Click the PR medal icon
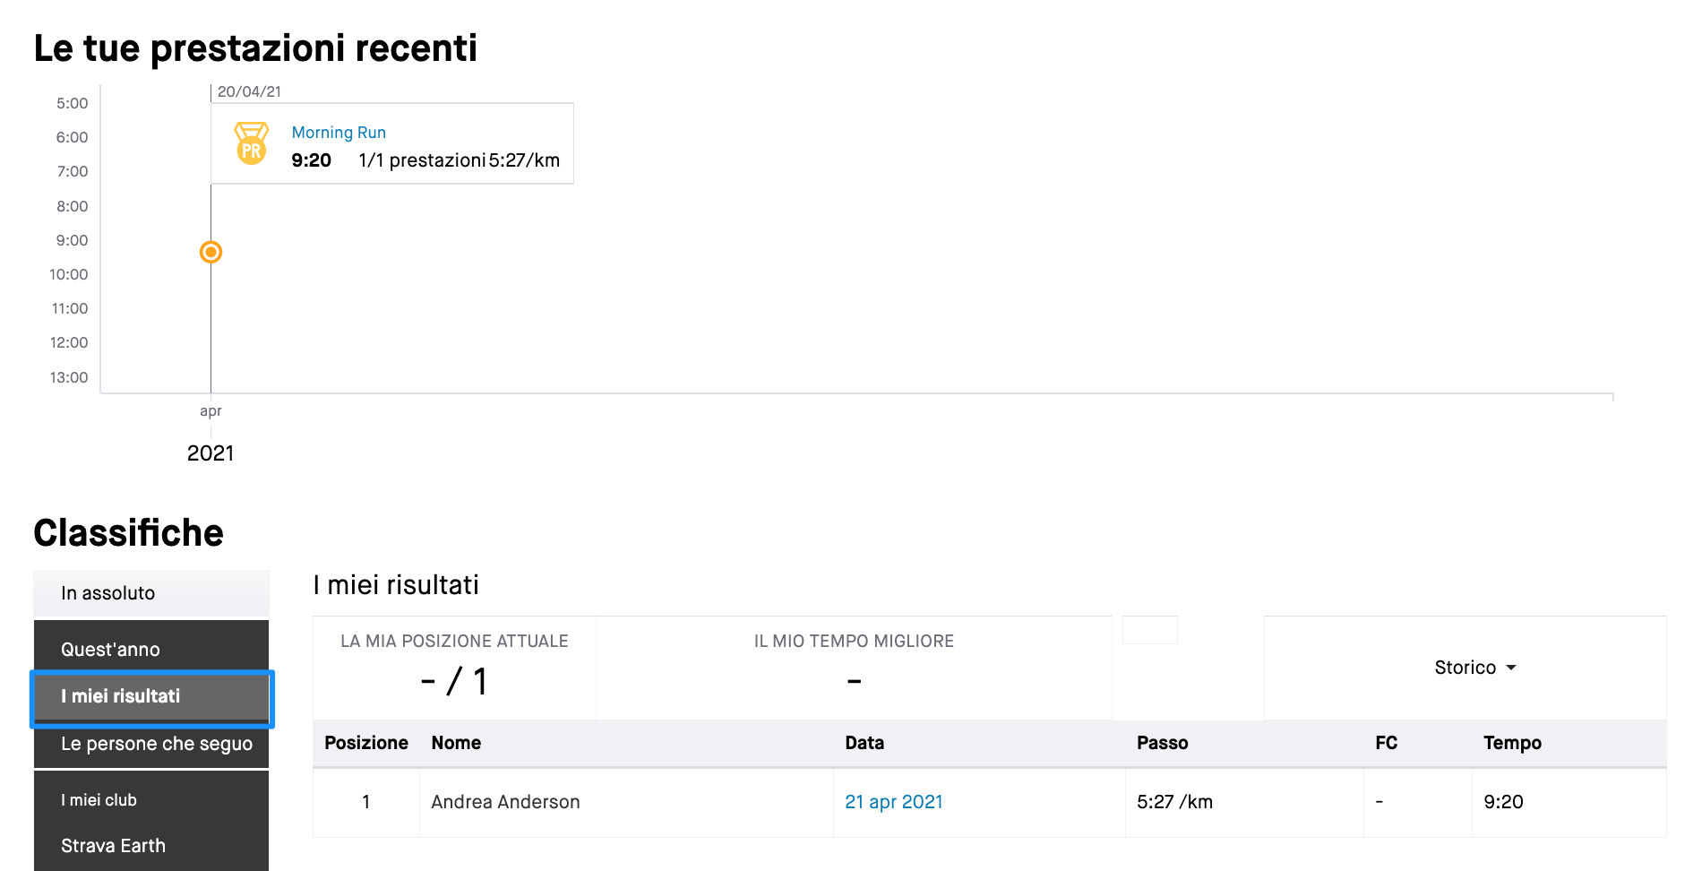 click(251, 143)
